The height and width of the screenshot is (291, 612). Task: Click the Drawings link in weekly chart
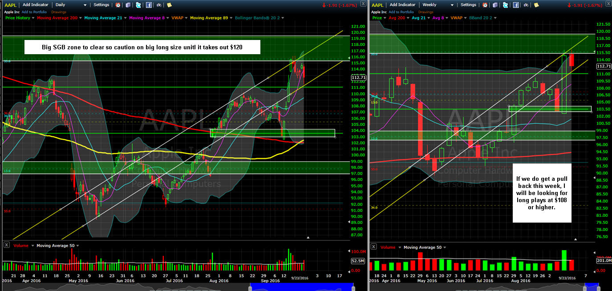(426, 12)
